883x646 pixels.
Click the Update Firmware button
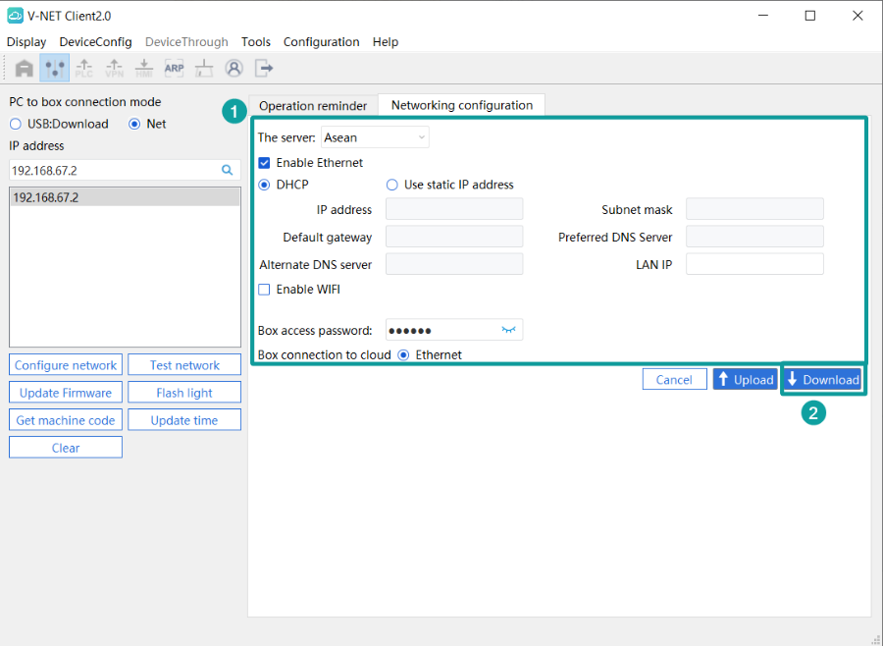pos(66,393)
